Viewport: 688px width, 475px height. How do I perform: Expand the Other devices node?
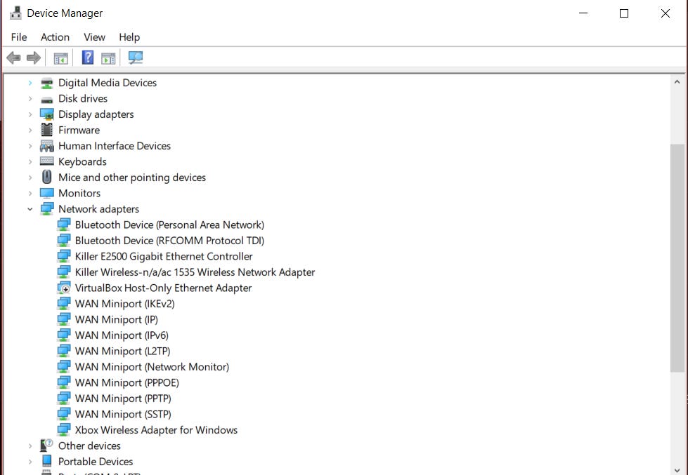tap(30, 446)
